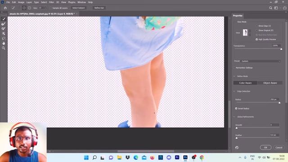Select the Brush tool in left toolbar
This screenshot has width=288, height=162.
tap(4, 29)
